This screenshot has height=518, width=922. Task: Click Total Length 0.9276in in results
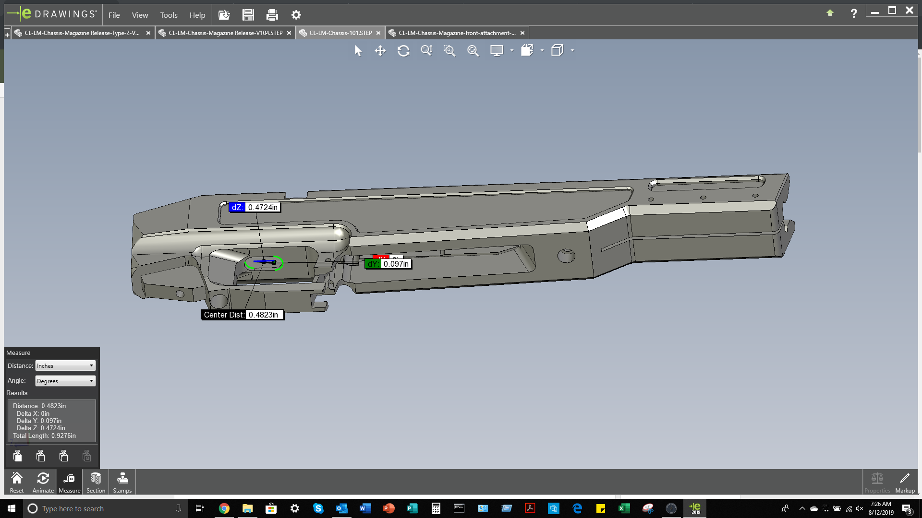pyautogui.click(x=44, y=436)
